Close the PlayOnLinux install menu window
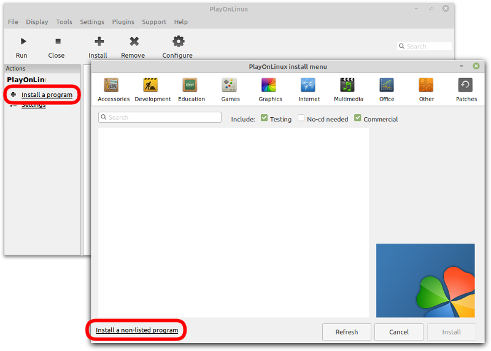 point(476,66)
